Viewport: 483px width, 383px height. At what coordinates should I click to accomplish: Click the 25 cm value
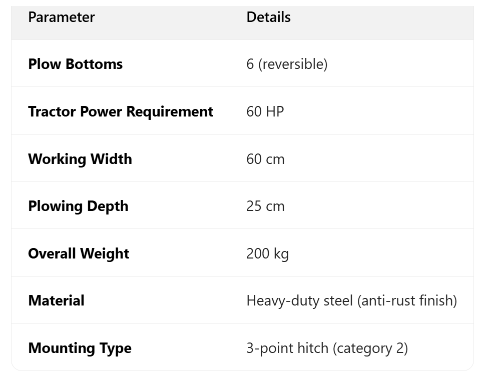click(x=265, y=206)
